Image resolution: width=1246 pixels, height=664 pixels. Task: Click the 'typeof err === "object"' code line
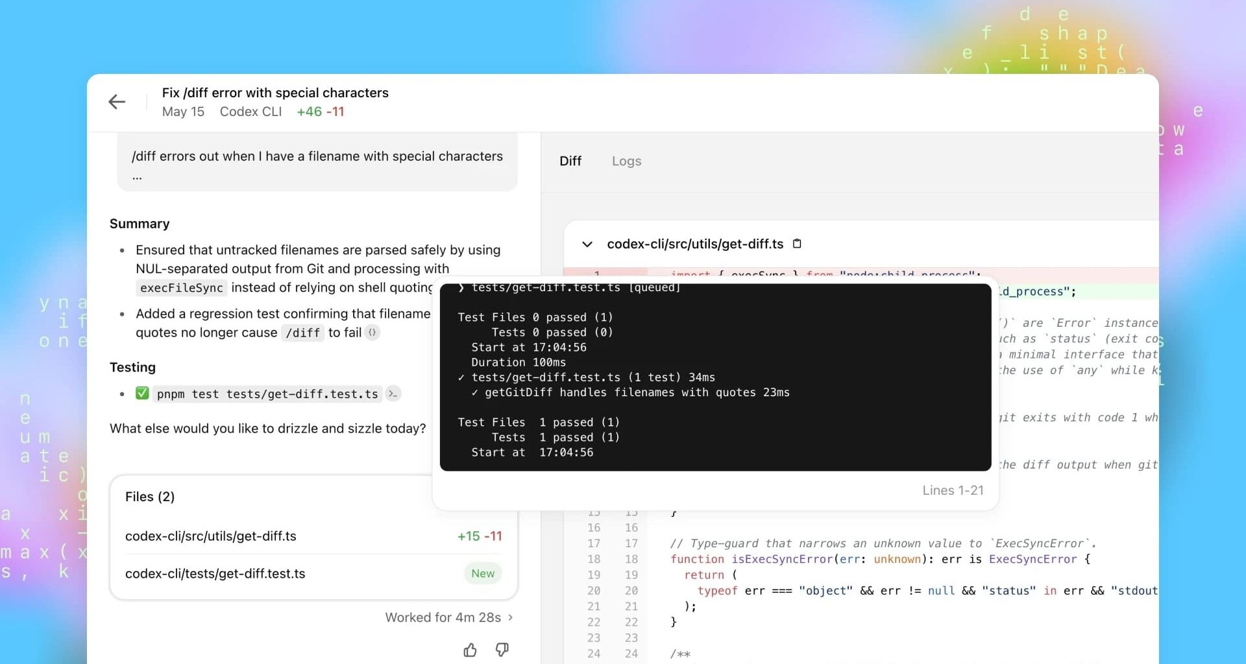(927, 591)
